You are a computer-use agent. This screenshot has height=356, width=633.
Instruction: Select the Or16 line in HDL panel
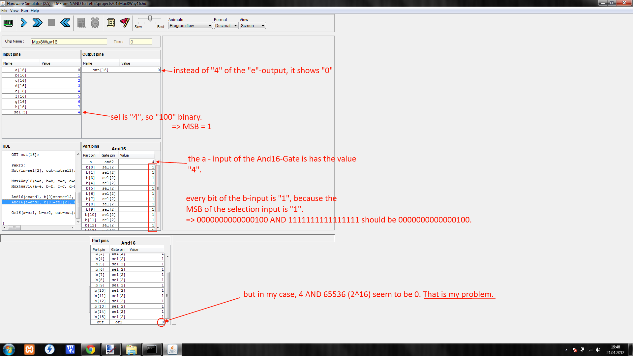click(43, 213)
